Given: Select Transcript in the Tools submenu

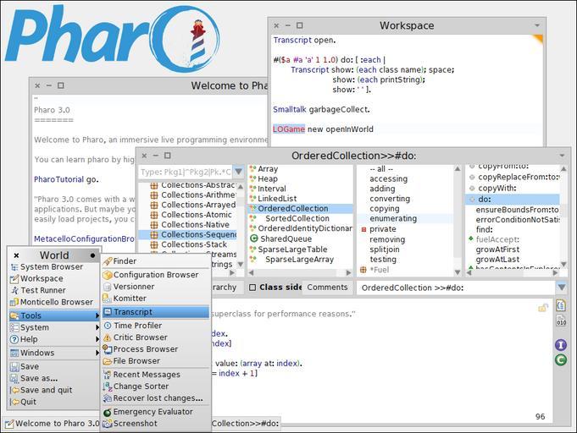Looking at the screenshot, I should [x=133, y=312].
